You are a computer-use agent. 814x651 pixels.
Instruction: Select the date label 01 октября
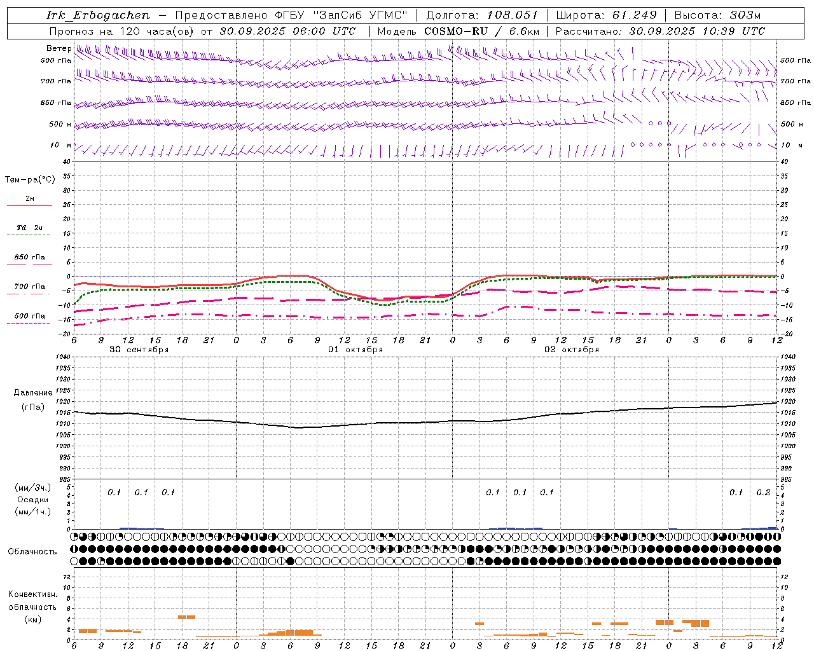tap(355, 350)
